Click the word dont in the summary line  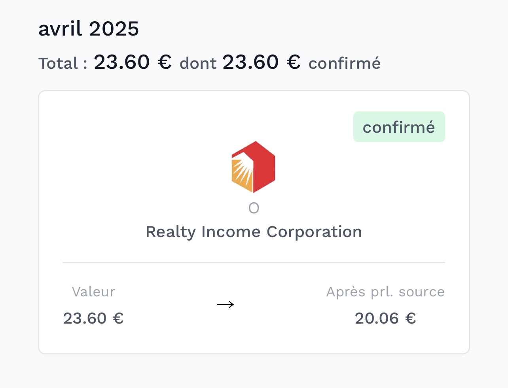(198, 63)
